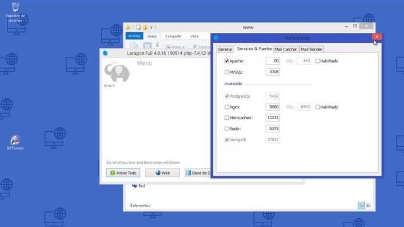This screenshot has height=227, width=404.
Task: Click the Cut scissors icon in Explorer ribbon
Action: [157, 45]
